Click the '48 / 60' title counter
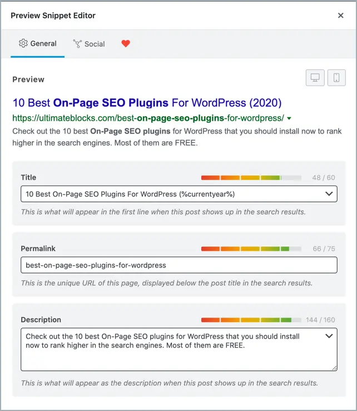This screenshot has height=411, width=357. coord(324,178)
